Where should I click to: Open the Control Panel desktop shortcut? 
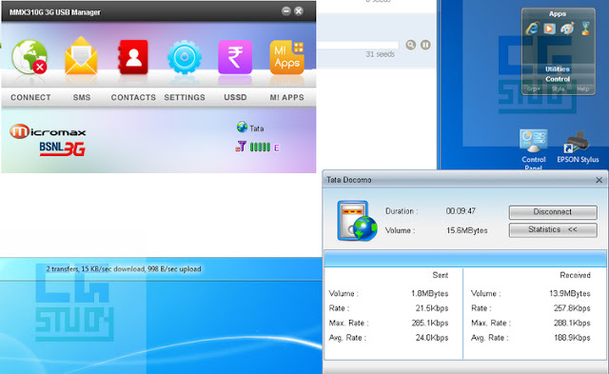coord(533,149)
